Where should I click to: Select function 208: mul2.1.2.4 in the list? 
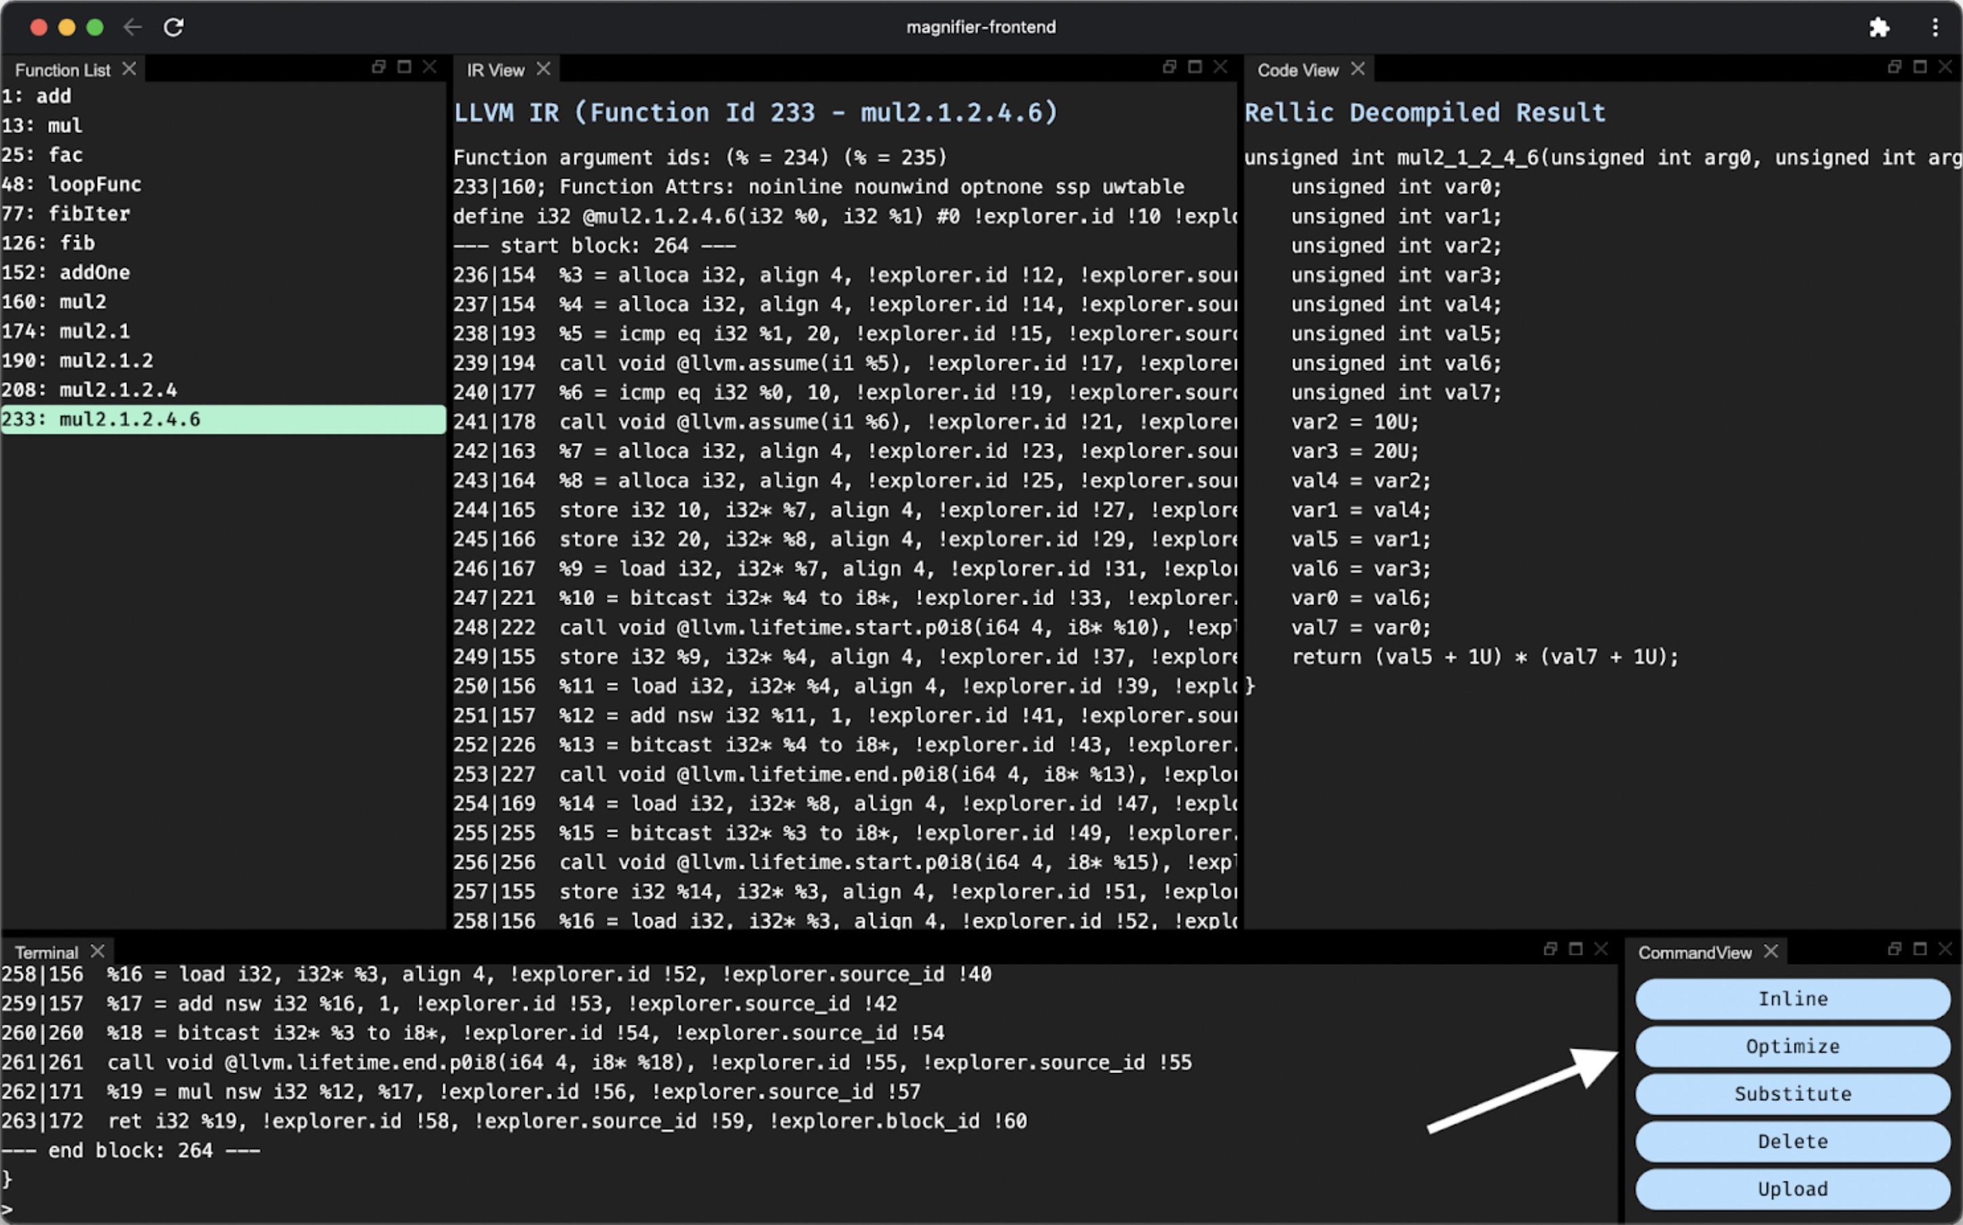point(117,391)
